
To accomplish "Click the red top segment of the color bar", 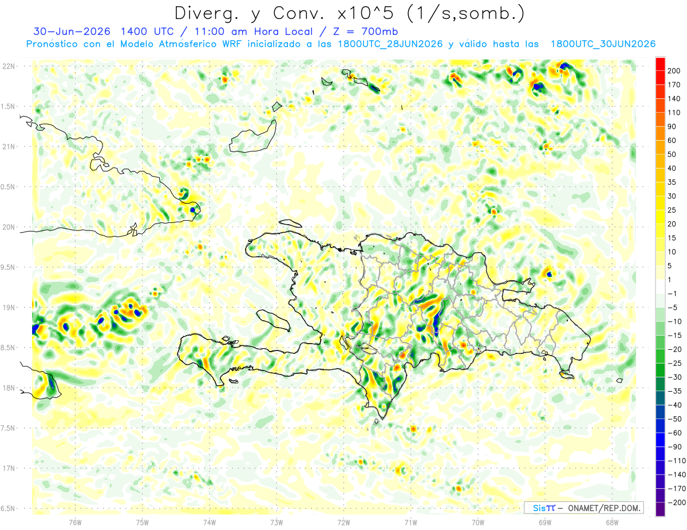I will 660,64.
